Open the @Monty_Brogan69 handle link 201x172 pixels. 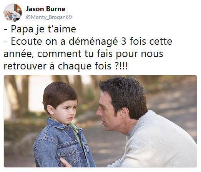(49, 17)
